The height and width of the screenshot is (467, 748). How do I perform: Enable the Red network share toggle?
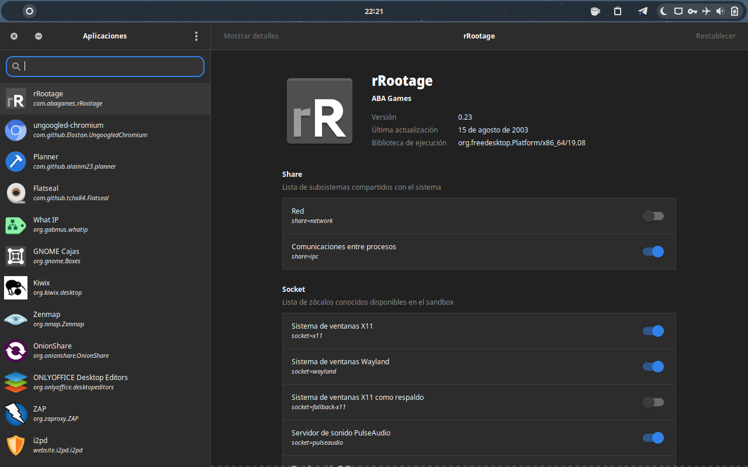tap(653, 216)
